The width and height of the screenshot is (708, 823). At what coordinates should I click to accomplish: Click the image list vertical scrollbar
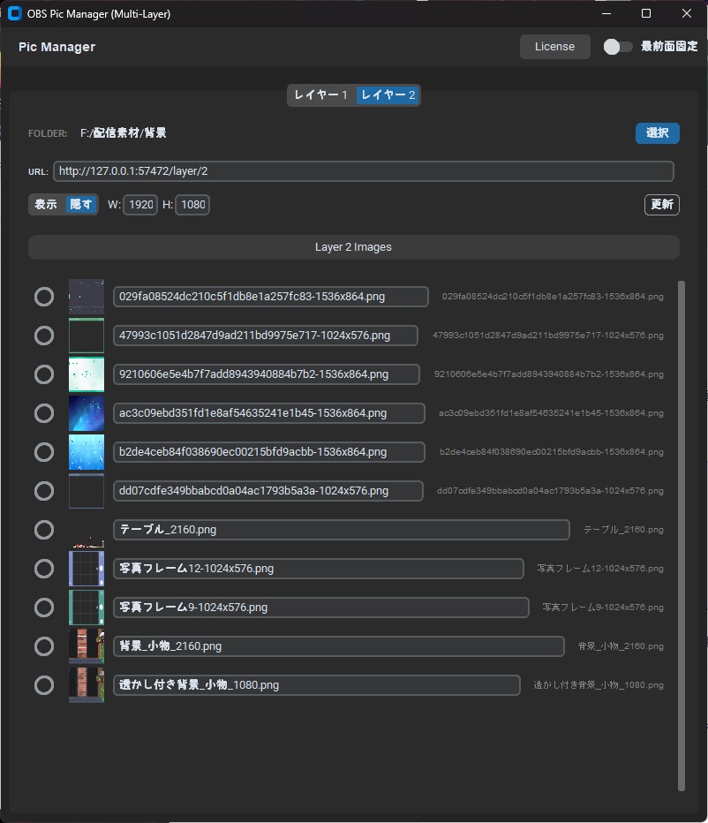click(682, 535)
